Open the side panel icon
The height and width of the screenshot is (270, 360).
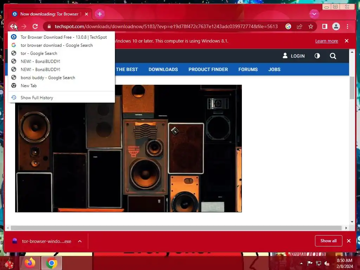pos(324,26)
